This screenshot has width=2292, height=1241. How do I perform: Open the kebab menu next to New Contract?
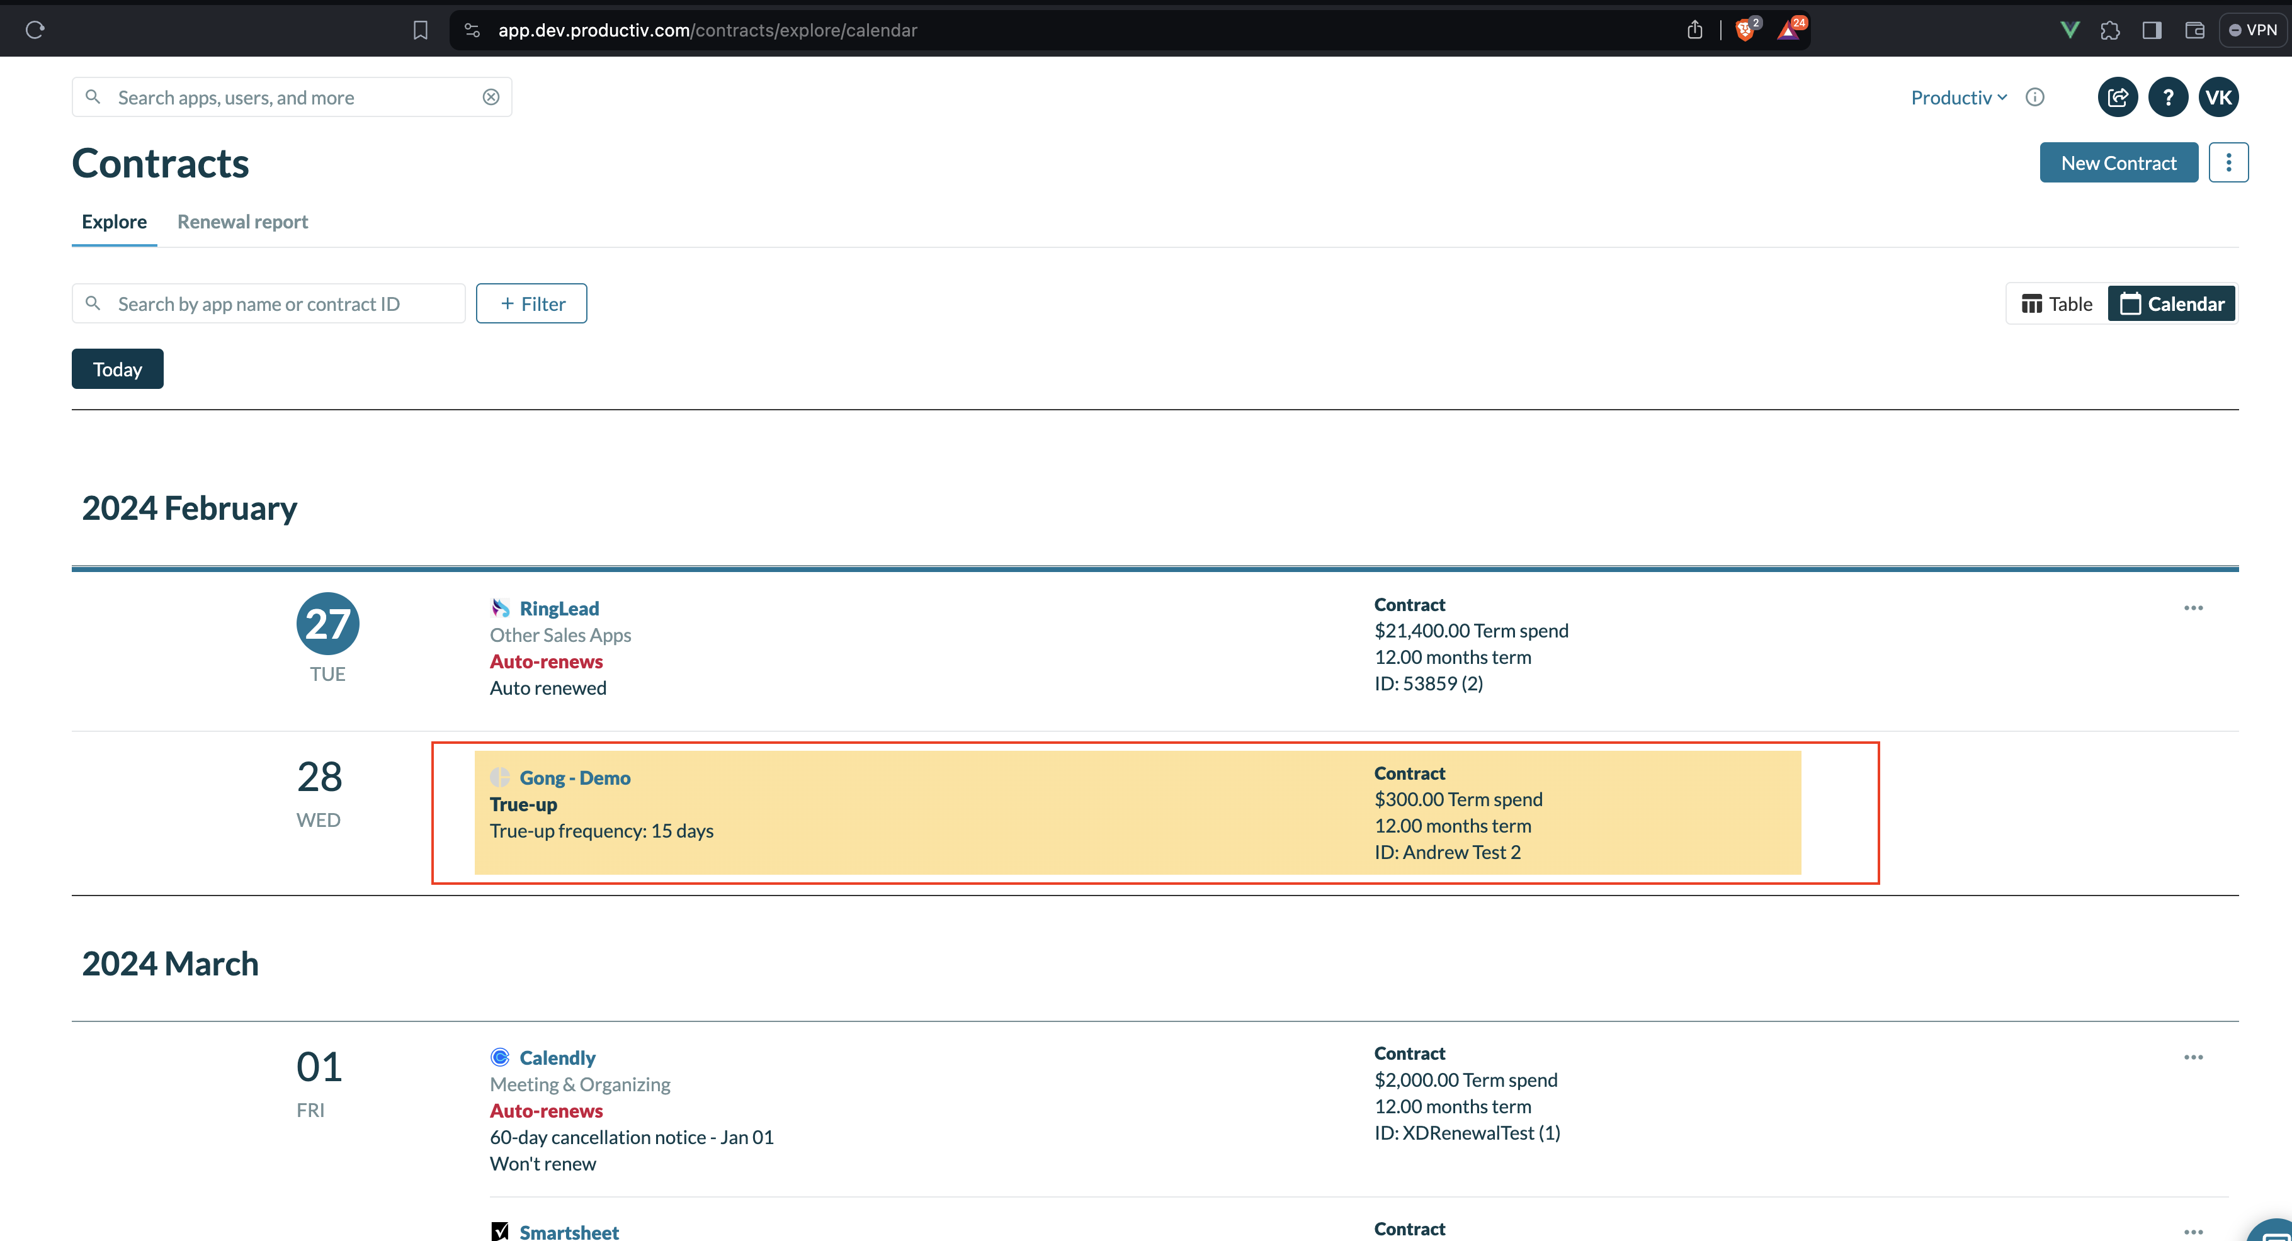click(x=2228, y=163)
